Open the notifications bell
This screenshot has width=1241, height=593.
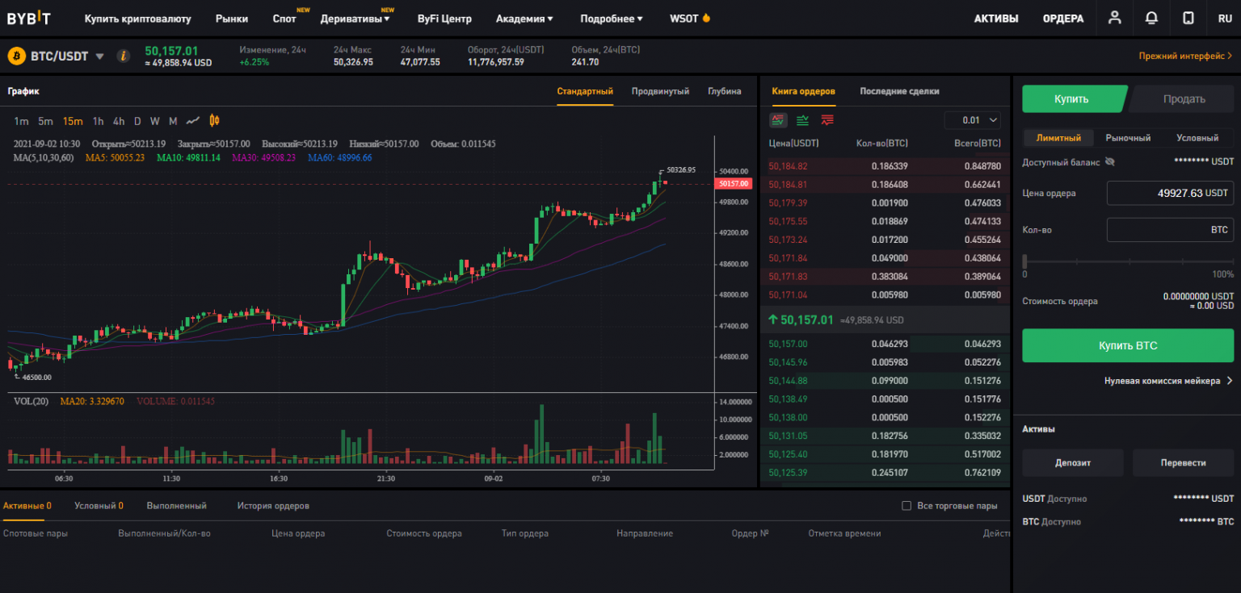[x=1151, y=18]
